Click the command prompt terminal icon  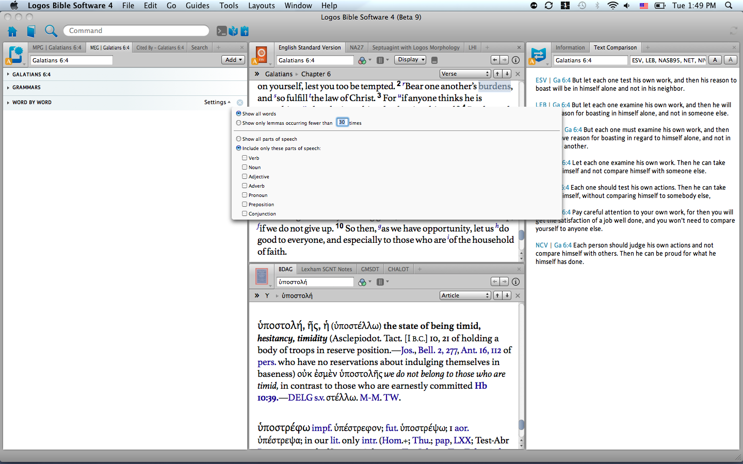pos(221,31)
